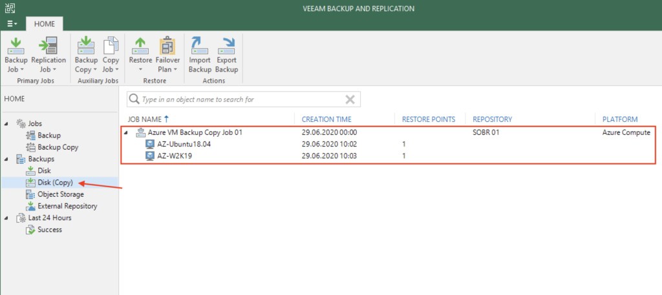Click creation time 29.06.2020 10:03
Viewport: 662px width, 295px height.
329,156
